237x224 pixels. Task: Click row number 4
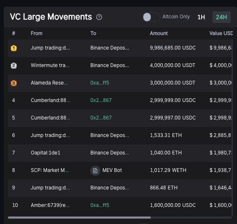point(14,100)
